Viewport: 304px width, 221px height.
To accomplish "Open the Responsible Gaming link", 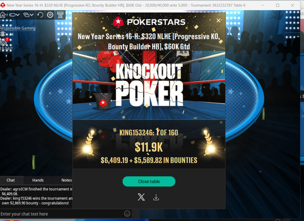I will click(x=18, y=28).
